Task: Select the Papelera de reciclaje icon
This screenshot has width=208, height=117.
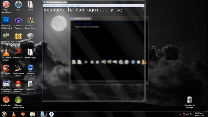Action: [189, 102]
